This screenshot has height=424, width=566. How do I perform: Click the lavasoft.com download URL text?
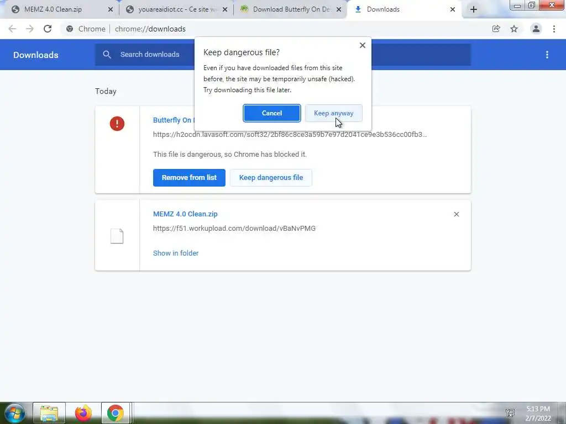(290, 135)
